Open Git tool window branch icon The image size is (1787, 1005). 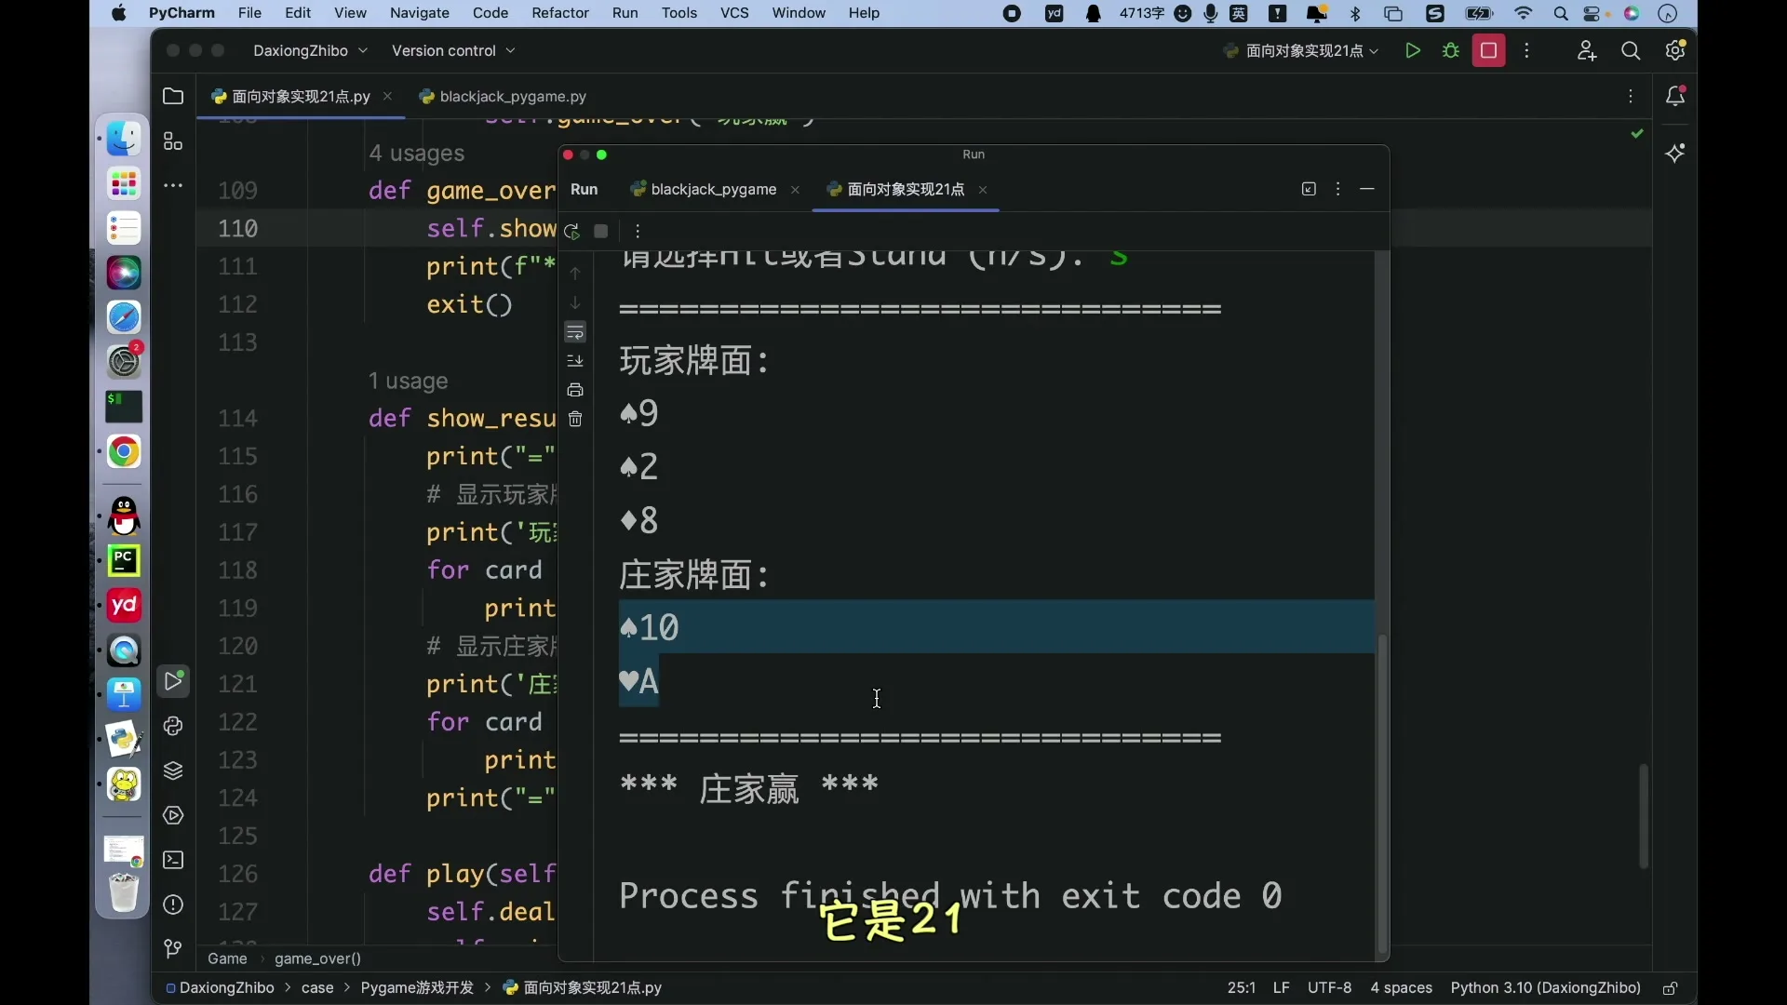click(173, 949)
